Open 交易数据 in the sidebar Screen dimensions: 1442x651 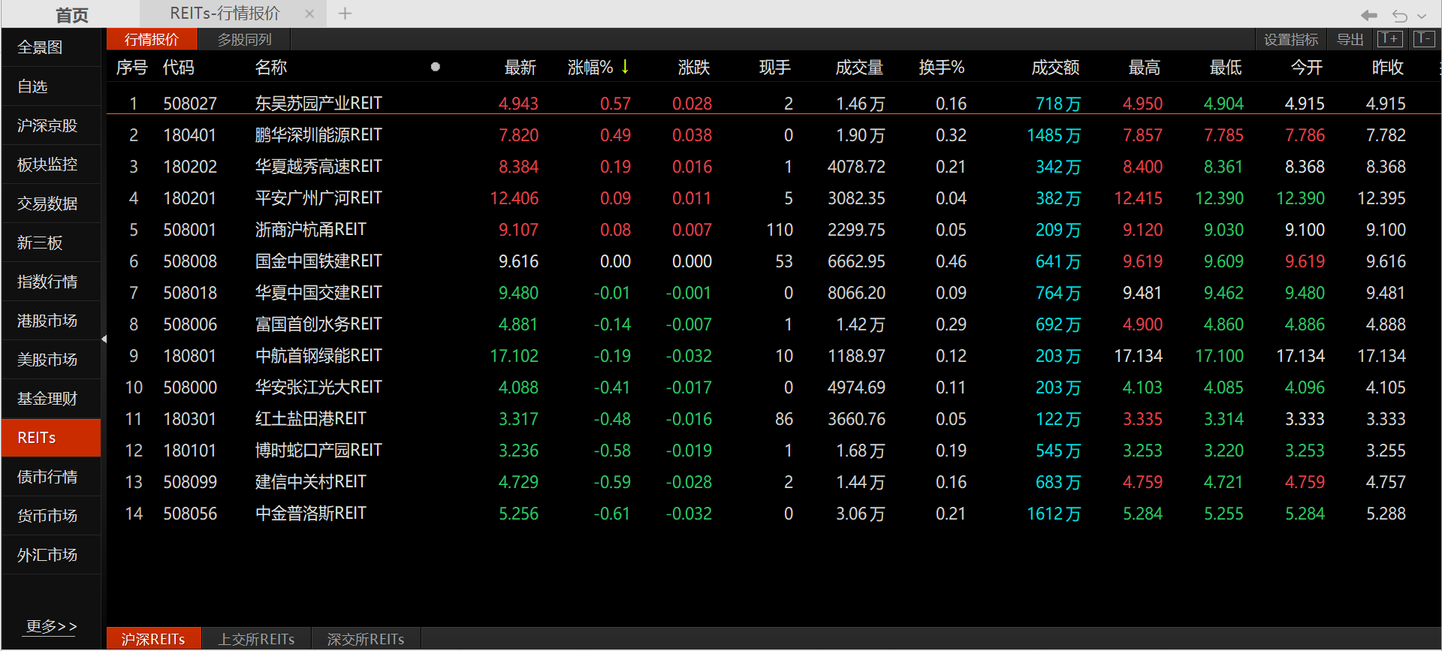tap(51, 203)
